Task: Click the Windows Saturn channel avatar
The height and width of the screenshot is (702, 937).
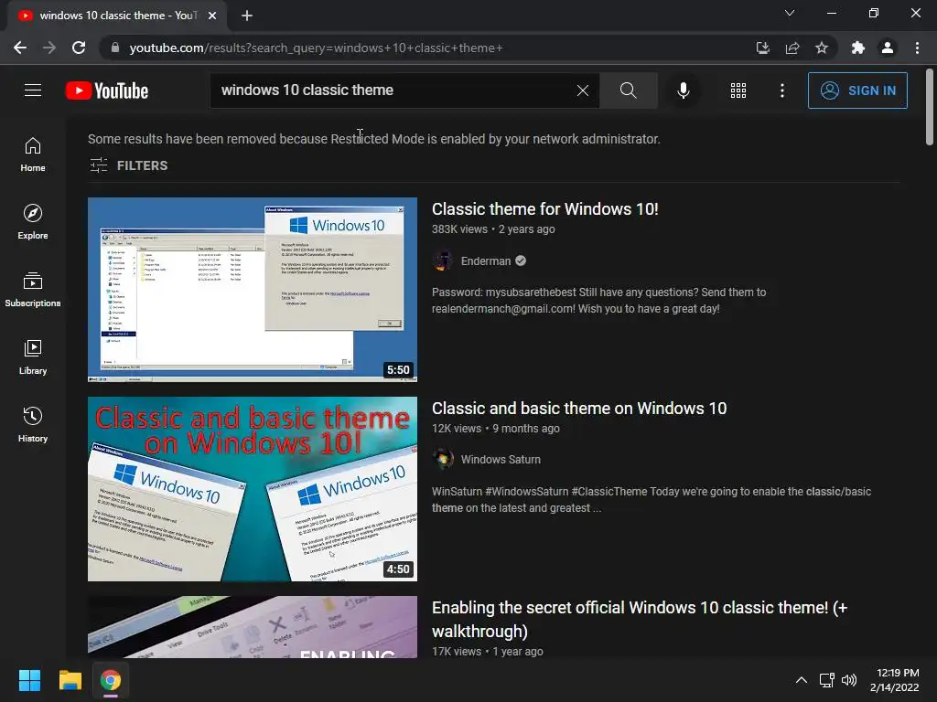Action: (443, 460)
